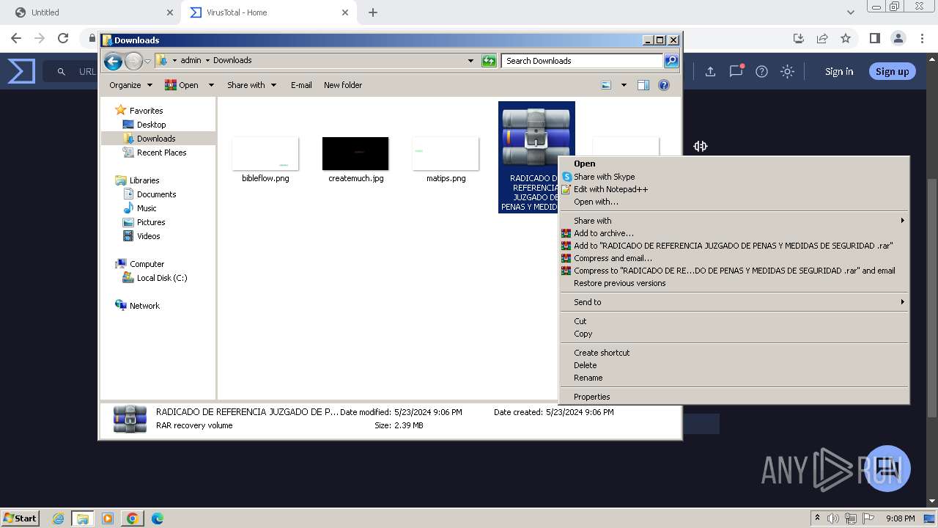Select Local Disk (C:) in navigation pane
Viewport: 938px width, 528px height.
pyautogui.click(x=161, y=278)
